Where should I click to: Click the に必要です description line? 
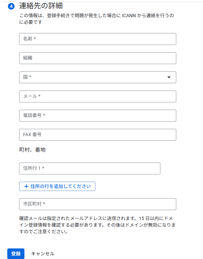click(x=31, y=22)
